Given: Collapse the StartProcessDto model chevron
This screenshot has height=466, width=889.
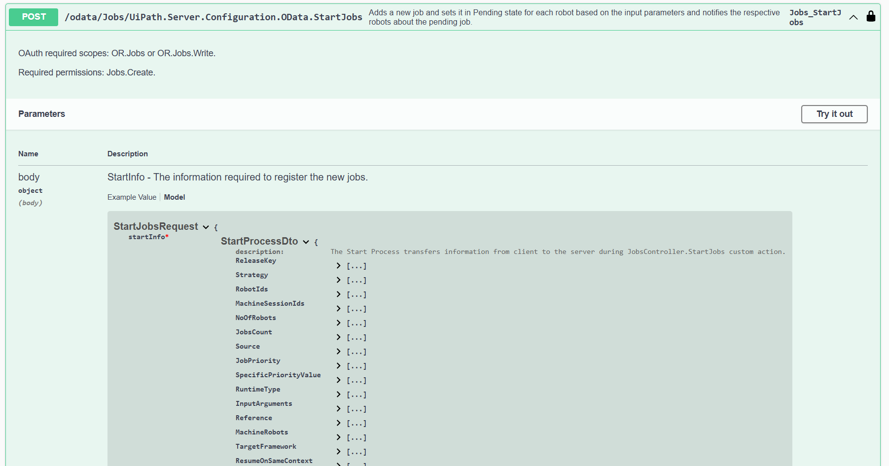Looking at the screenshot, I should (306, 242).
